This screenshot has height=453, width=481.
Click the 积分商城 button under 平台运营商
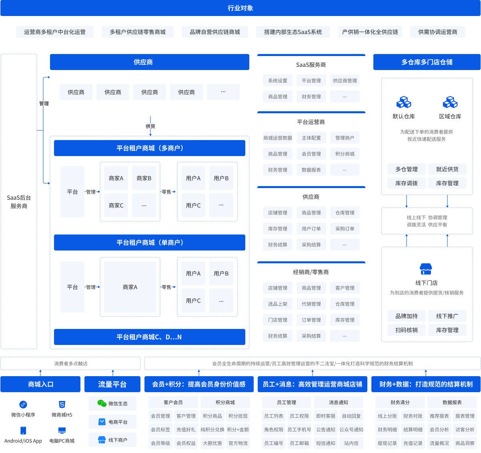tap(345, 154)
